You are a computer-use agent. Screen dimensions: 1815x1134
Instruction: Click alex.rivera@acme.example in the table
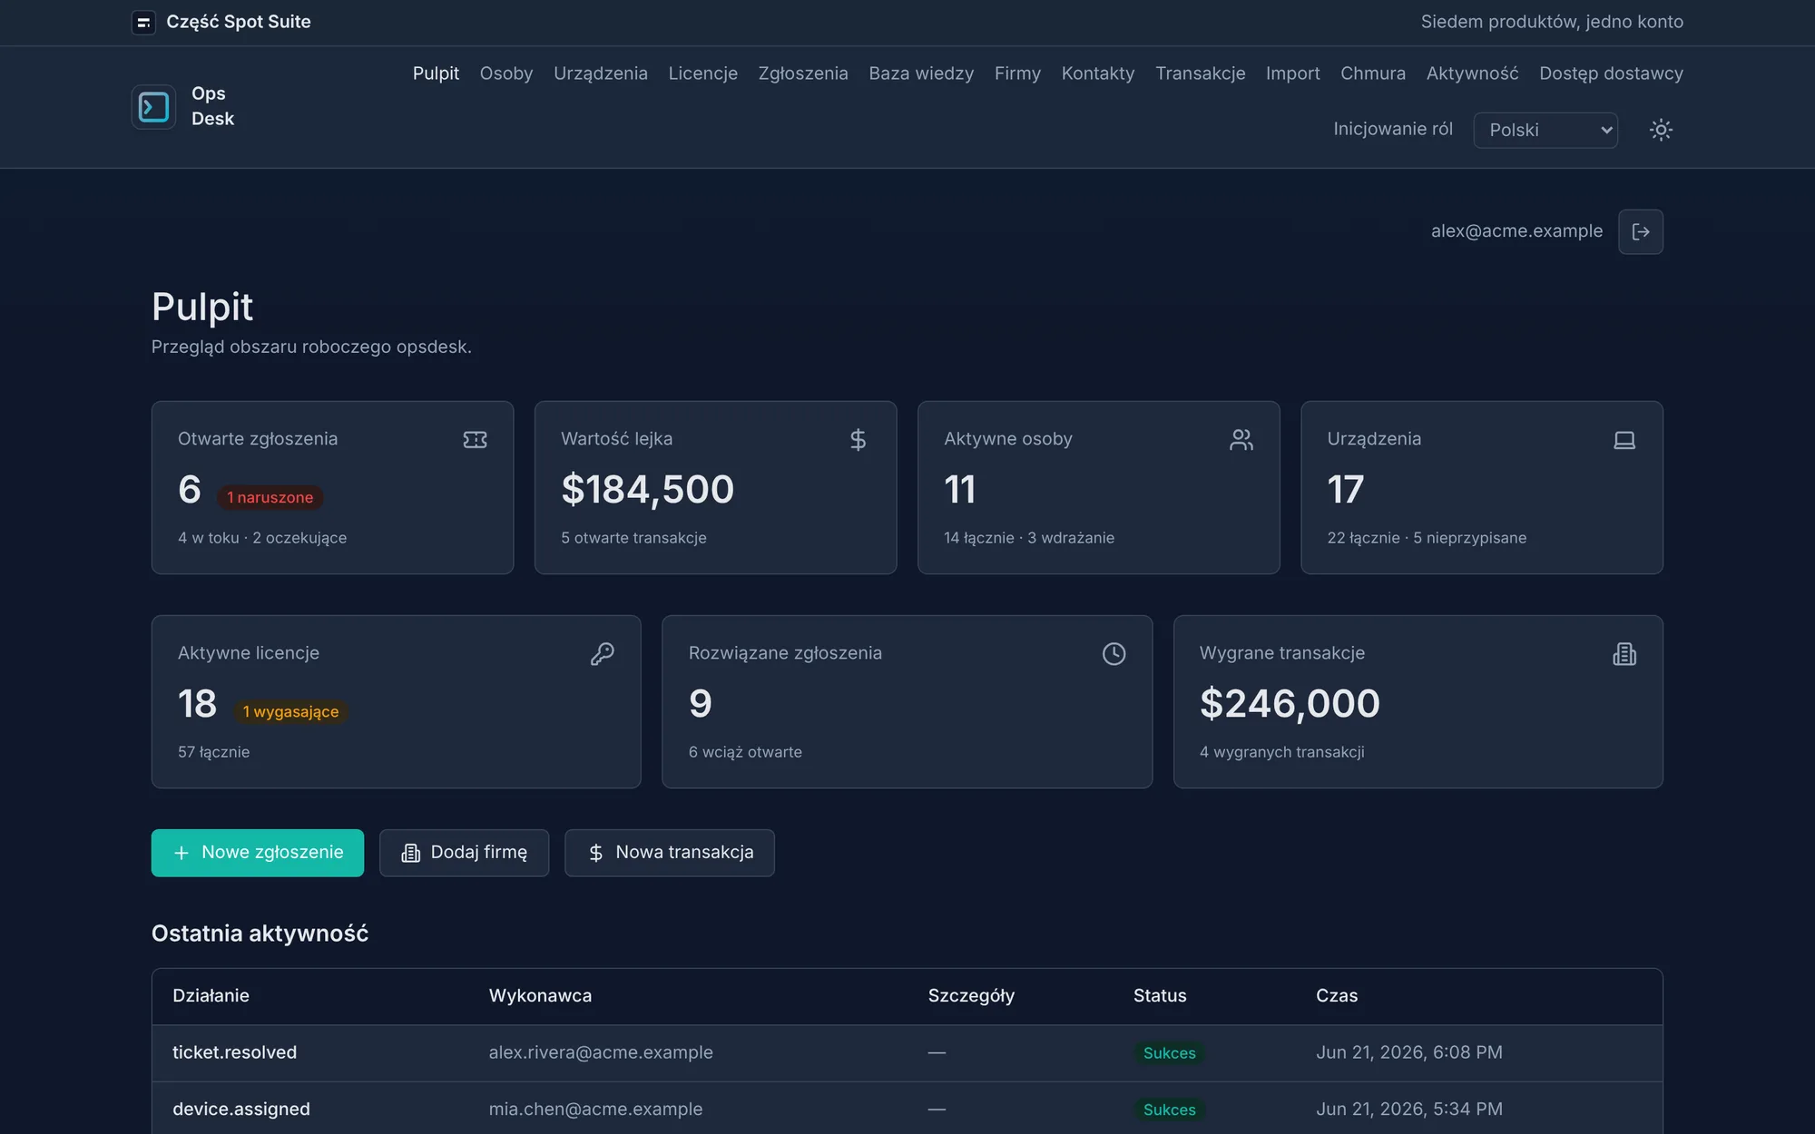(x=601, y=1052)
